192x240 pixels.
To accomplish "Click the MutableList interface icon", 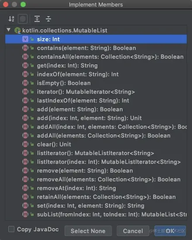I will (17, 30).
